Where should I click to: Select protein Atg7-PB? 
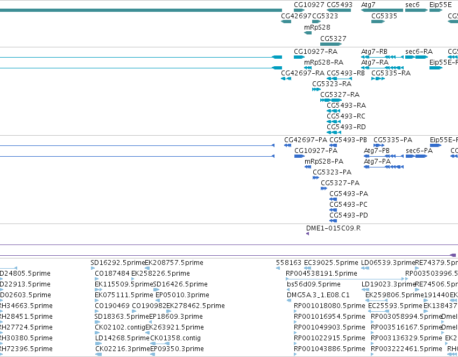[x=377, y=151]
